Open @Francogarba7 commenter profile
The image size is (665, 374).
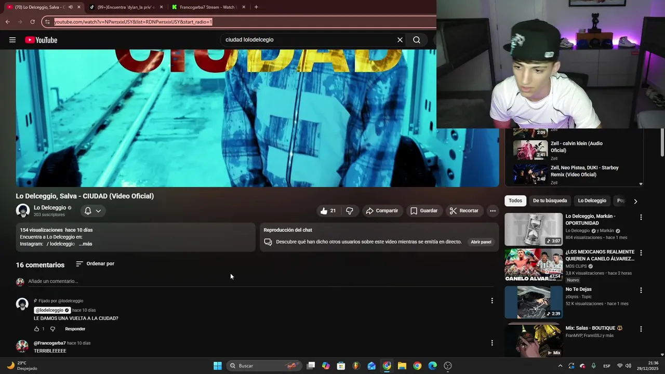50,343
